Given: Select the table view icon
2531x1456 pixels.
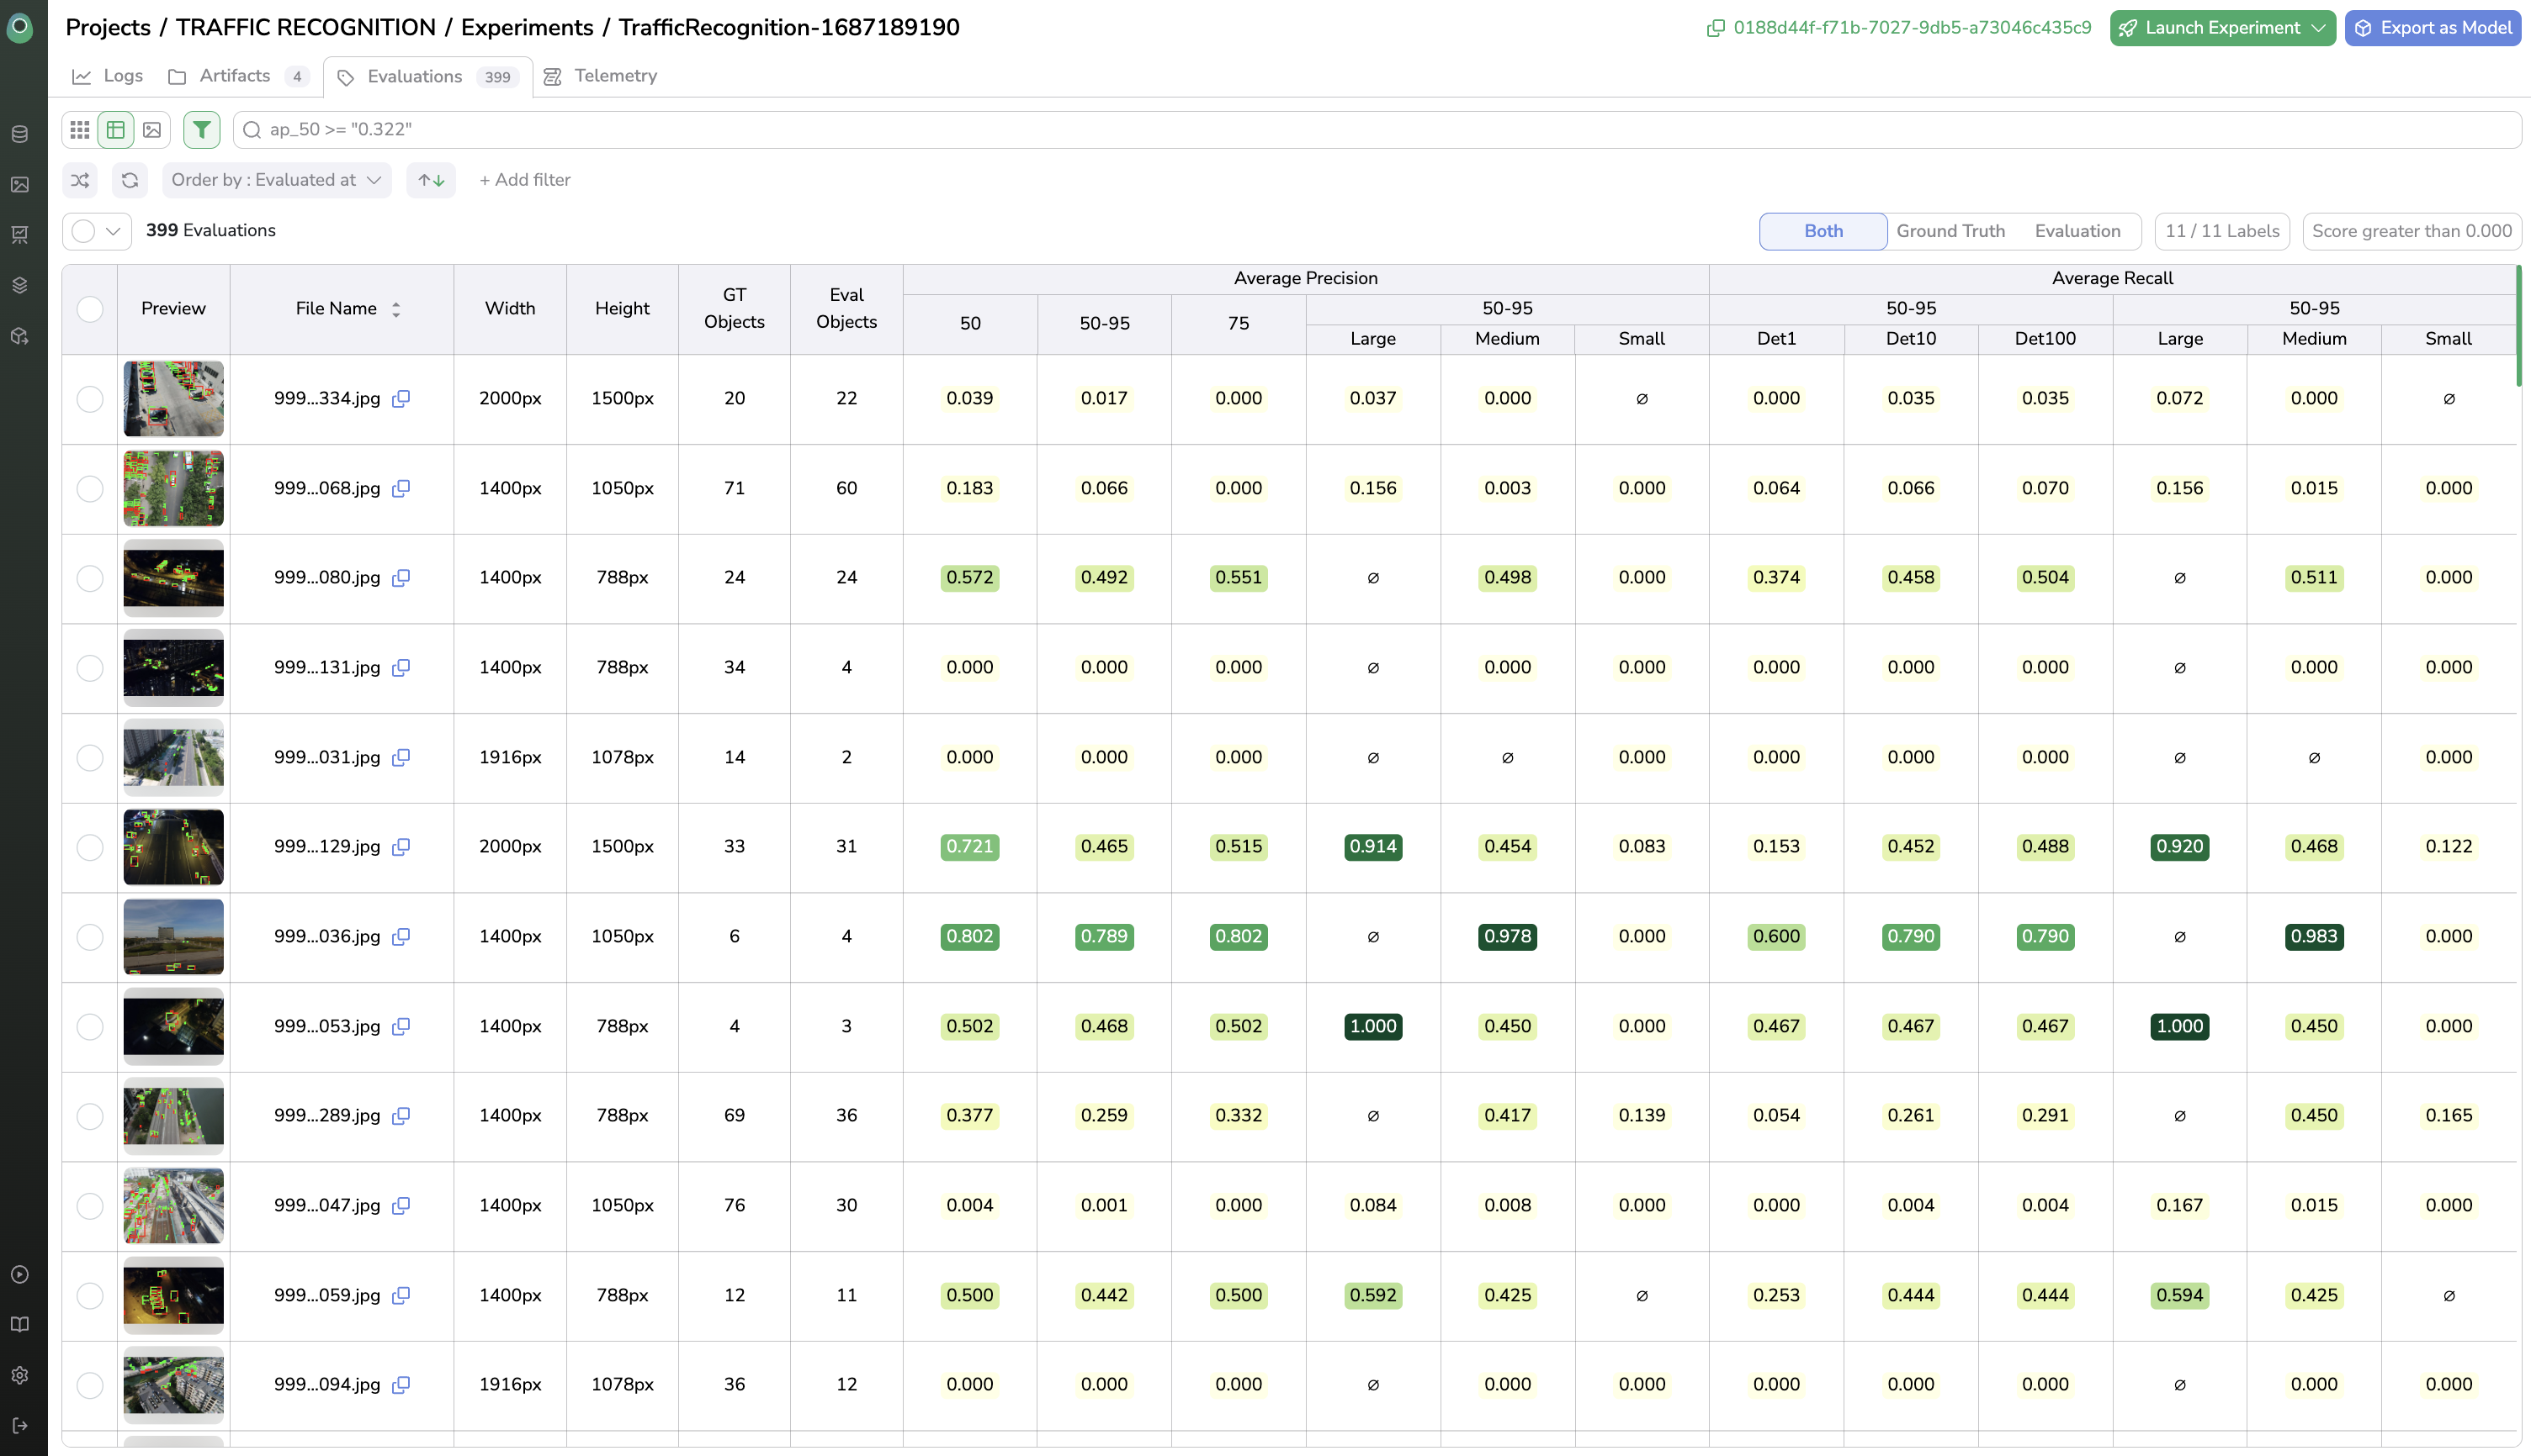Looking at the screenshot, I should pyautogui.click(x=116, y=130).
